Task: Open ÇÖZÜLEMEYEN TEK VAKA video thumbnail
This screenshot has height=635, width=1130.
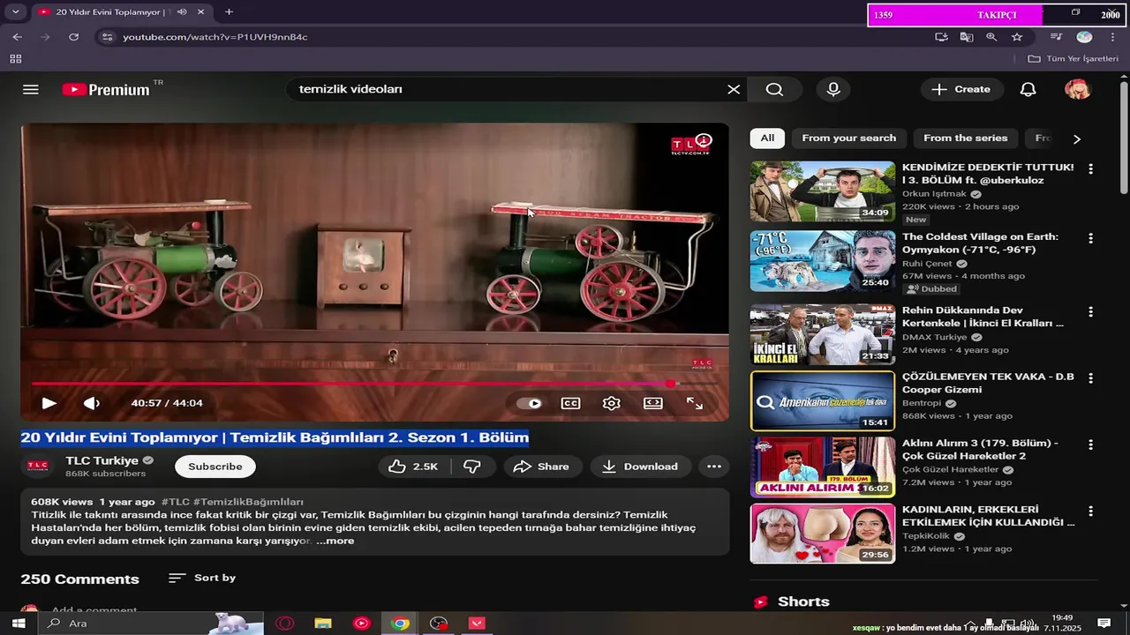Action: point(823,401)
